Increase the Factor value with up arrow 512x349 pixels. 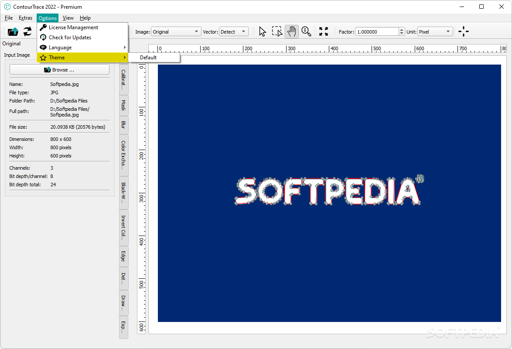(x=402, y=30)
